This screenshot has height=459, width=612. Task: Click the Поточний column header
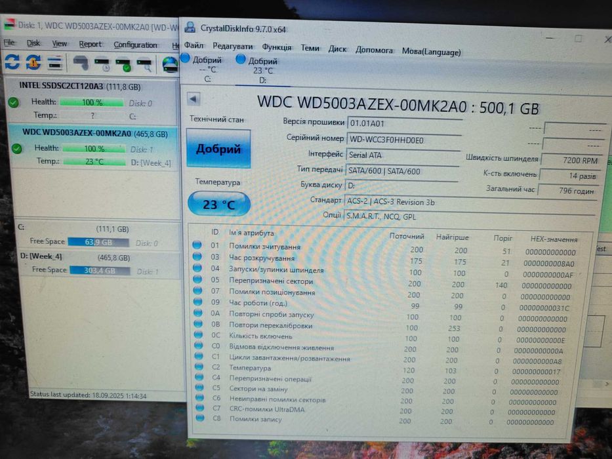[x=407, y=236]
